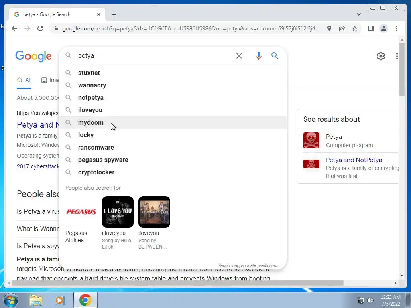Image resolution: width=411 pixels, height=308 pixels.
Task: Open iloveyou BETWEEN song thumbnail
Action: (154, 212)
